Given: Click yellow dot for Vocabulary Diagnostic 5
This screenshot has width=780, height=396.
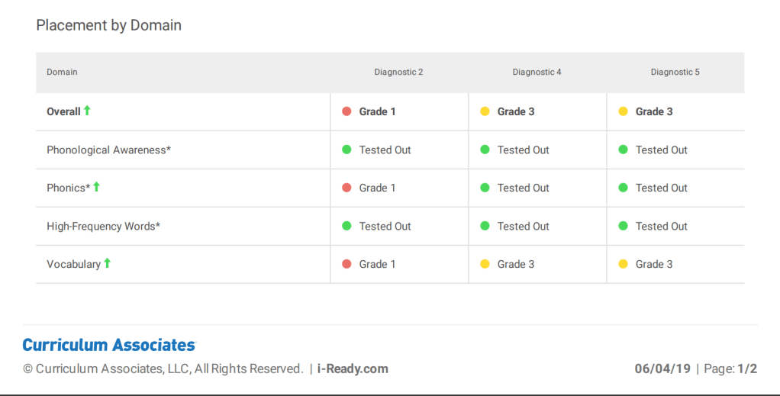Looking at the screenshot, I should click(x=623, y=264).
